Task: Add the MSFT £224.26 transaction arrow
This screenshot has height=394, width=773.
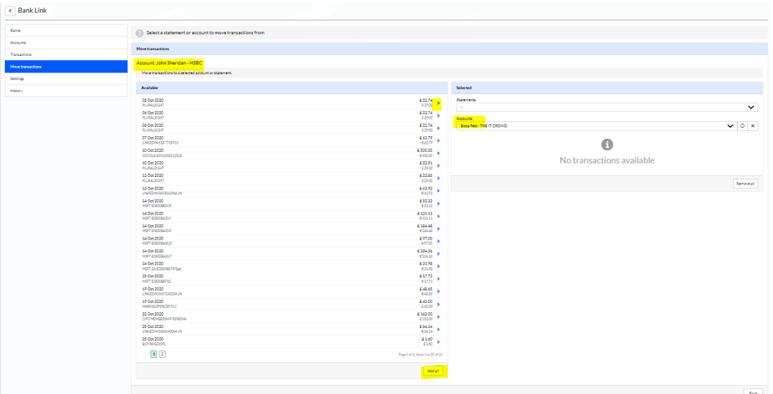Action: click(438, 254)
